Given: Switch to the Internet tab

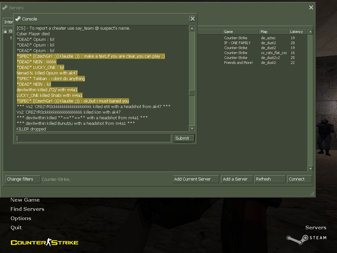Looking at the screenshot, I should (8, 22).
